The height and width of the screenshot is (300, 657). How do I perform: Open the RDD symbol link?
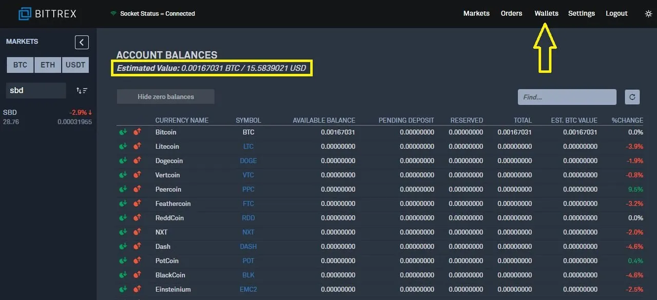tap(248, 218)
